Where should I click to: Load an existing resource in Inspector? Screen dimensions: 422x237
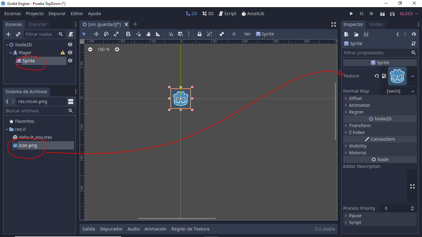356,34
